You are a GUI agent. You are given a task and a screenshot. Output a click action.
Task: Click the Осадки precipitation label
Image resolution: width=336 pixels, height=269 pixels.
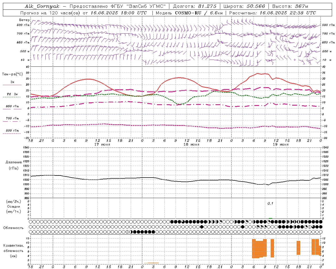pos(14,206)
